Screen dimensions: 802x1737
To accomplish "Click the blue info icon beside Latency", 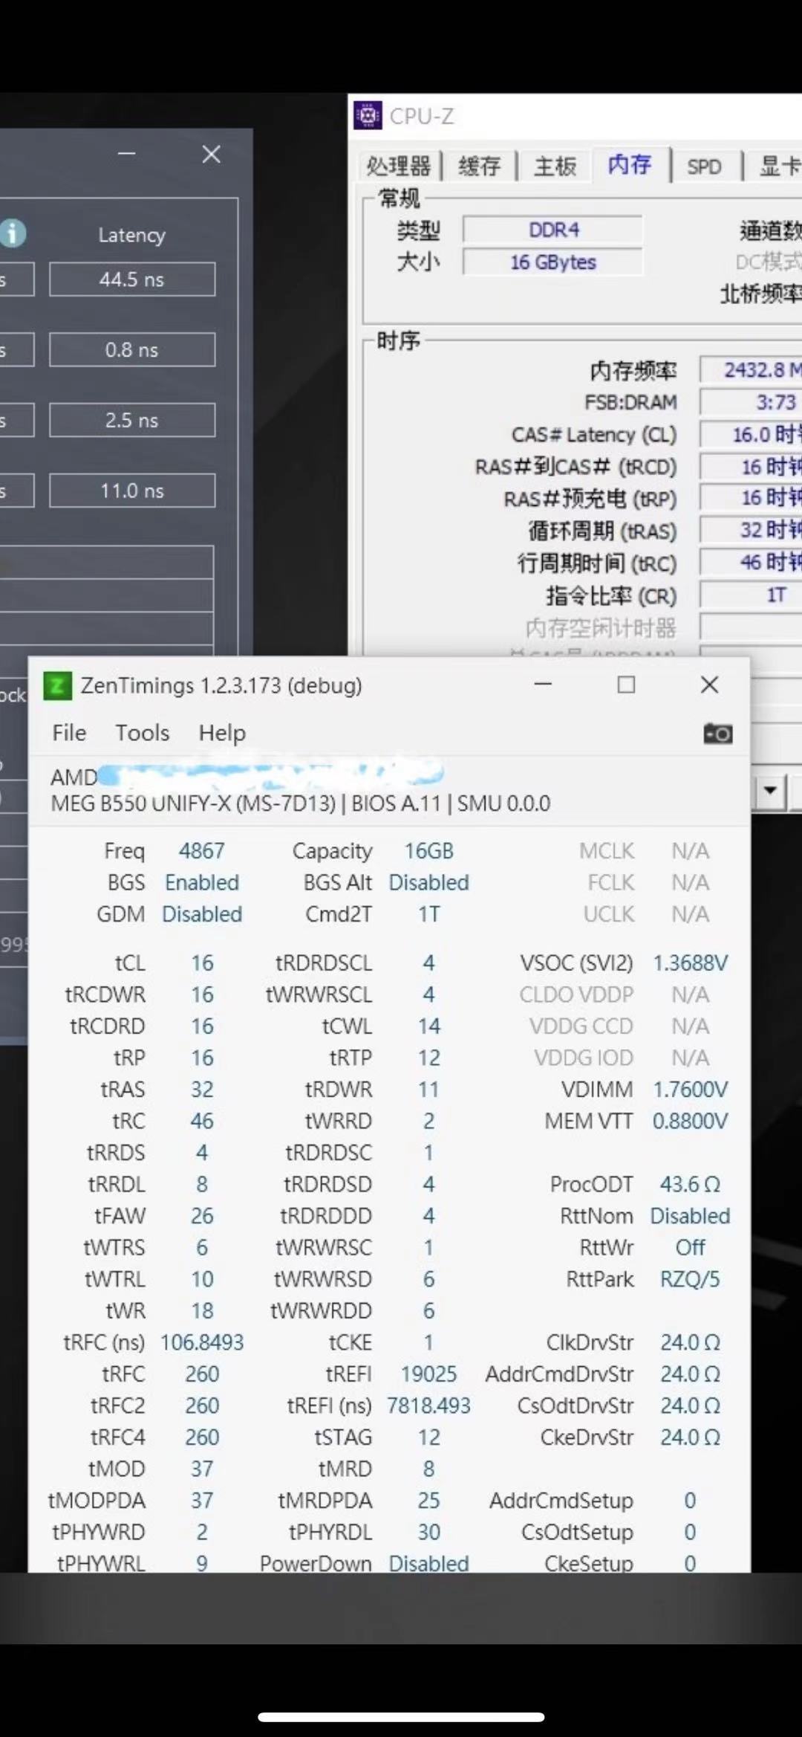I will pyautogui.click(x=12, y=233).
